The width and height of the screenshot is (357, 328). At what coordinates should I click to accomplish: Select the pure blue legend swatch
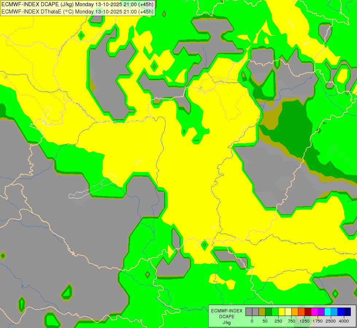click(341, 312)
